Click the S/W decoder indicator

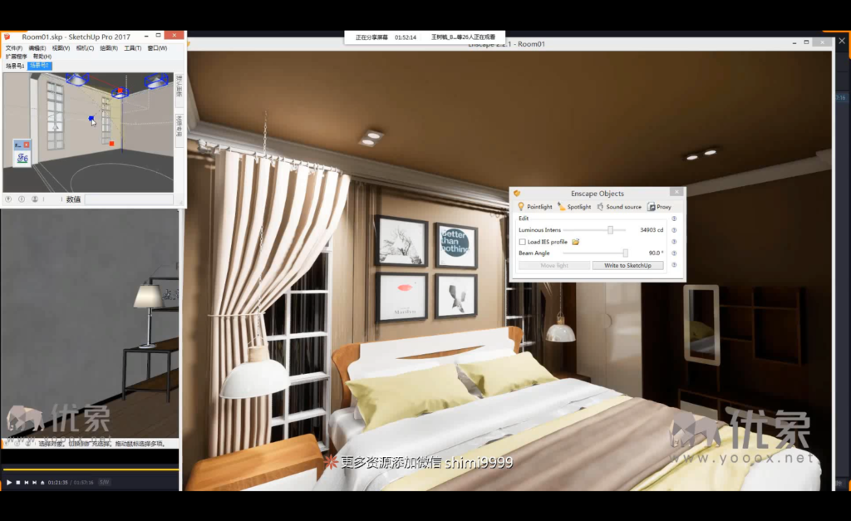point(104,482)
